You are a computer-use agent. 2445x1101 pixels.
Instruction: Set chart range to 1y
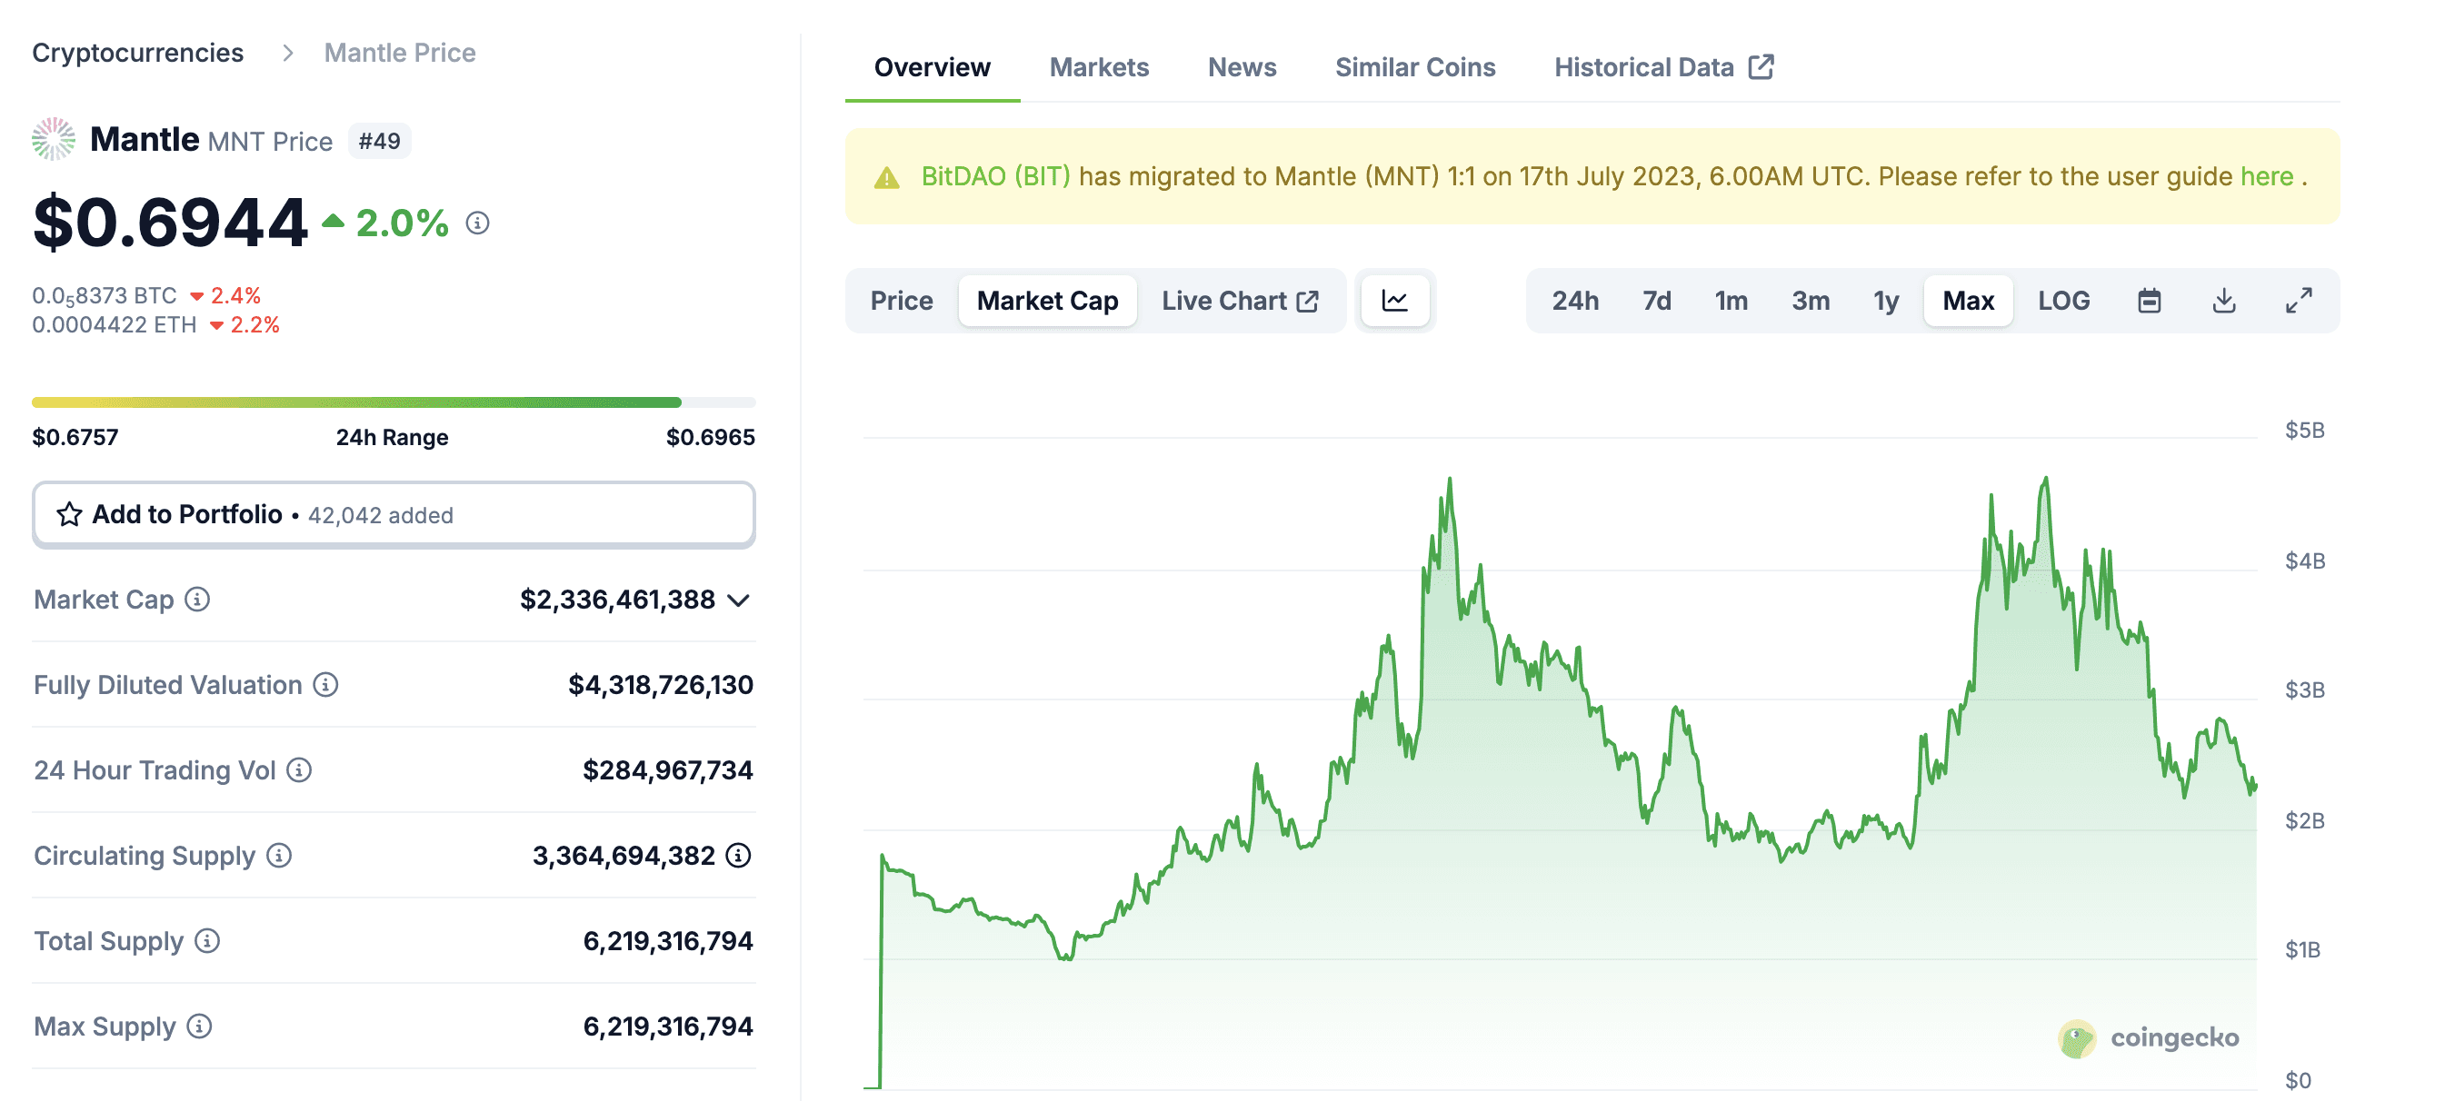1886,301
